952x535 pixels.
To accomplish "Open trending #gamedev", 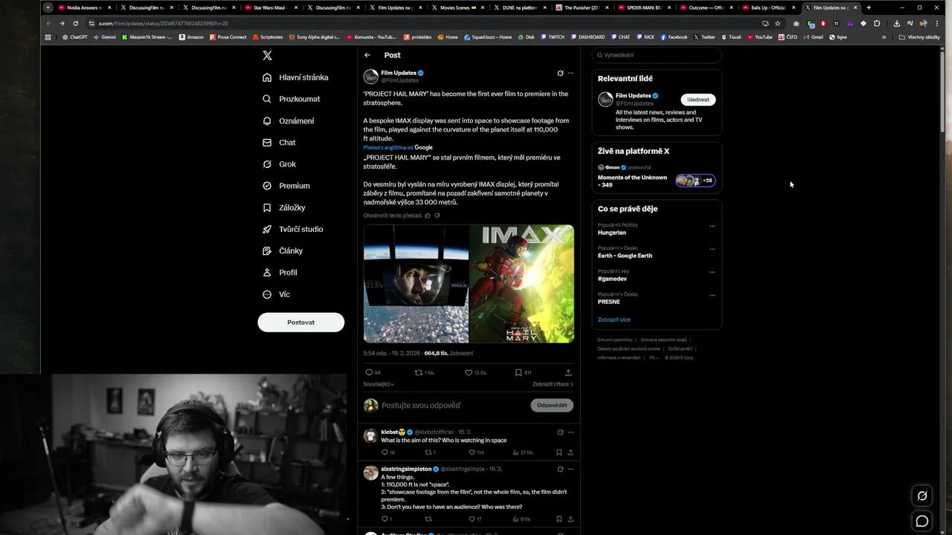I will [x=612, y=279].
